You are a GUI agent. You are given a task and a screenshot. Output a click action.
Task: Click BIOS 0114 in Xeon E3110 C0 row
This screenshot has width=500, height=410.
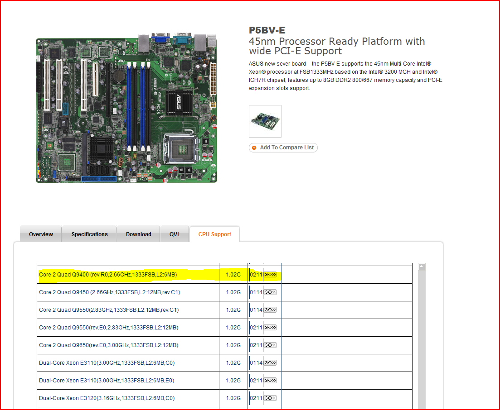pyautogui.click(x=256, y=363)
